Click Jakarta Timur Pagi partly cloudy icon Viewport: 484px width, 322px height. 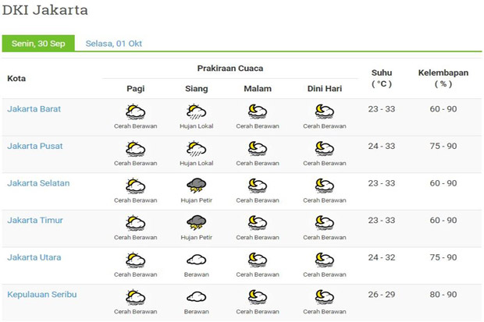point(135,223)
